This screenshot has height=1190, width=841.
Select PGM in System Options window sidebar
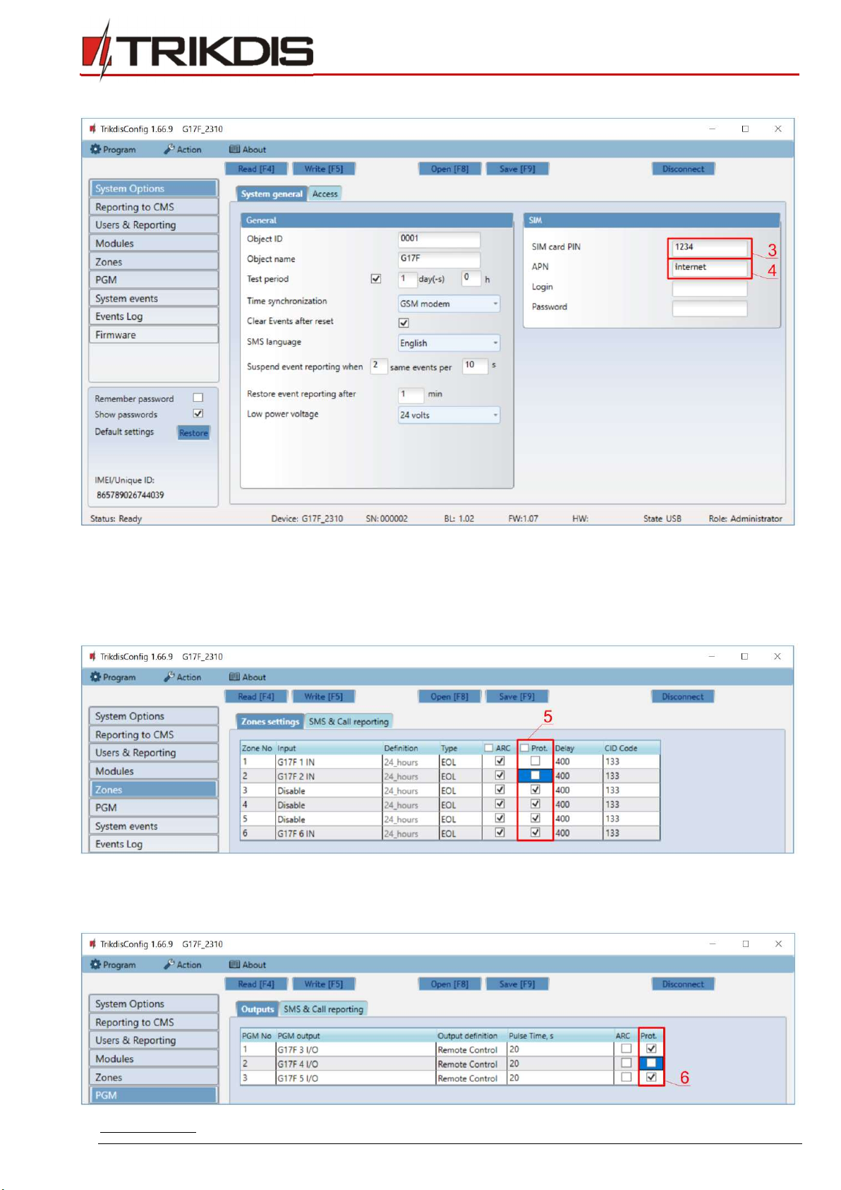[x=154, y=280]
